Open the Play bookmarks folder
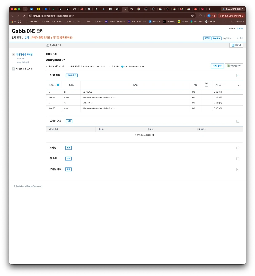 [99, 21]
